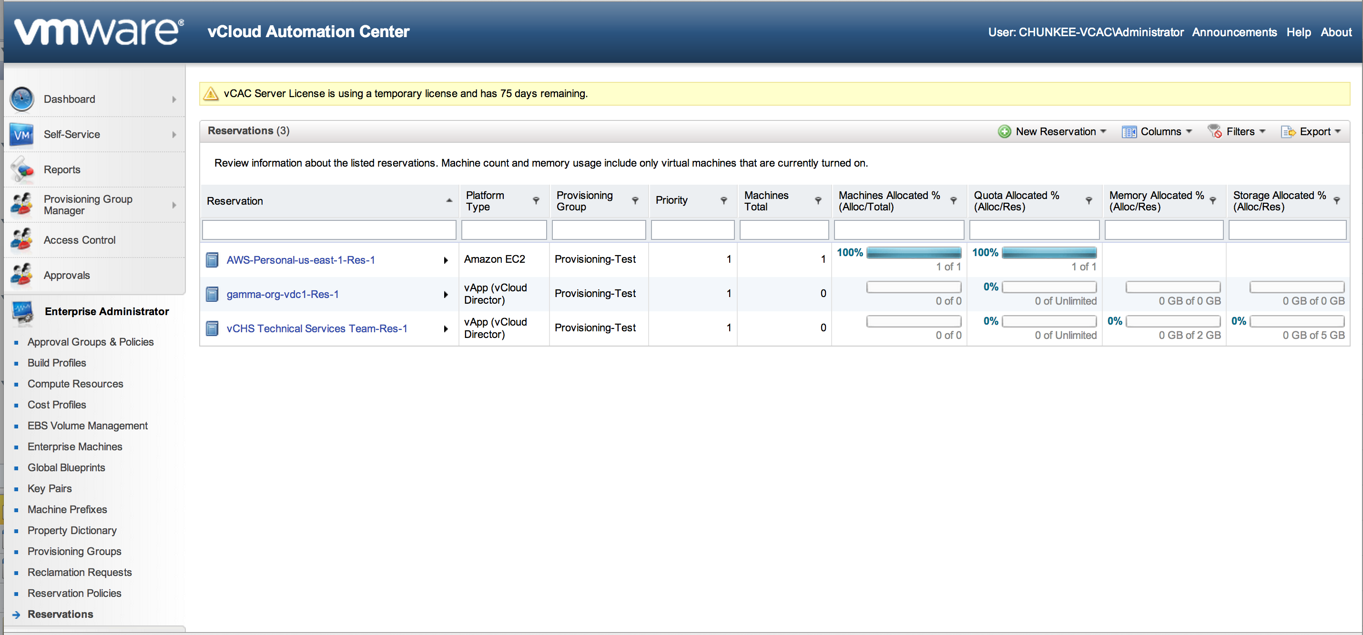Expand the Export dropdown
Image resolution: width=1363 pixels, height=635 pixels.
point(1312,131)
